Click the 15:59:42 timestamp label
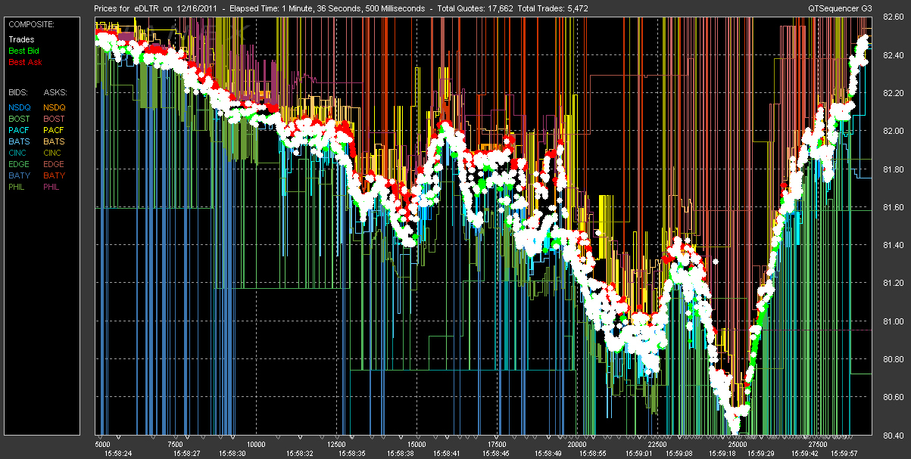 (804, 454)
